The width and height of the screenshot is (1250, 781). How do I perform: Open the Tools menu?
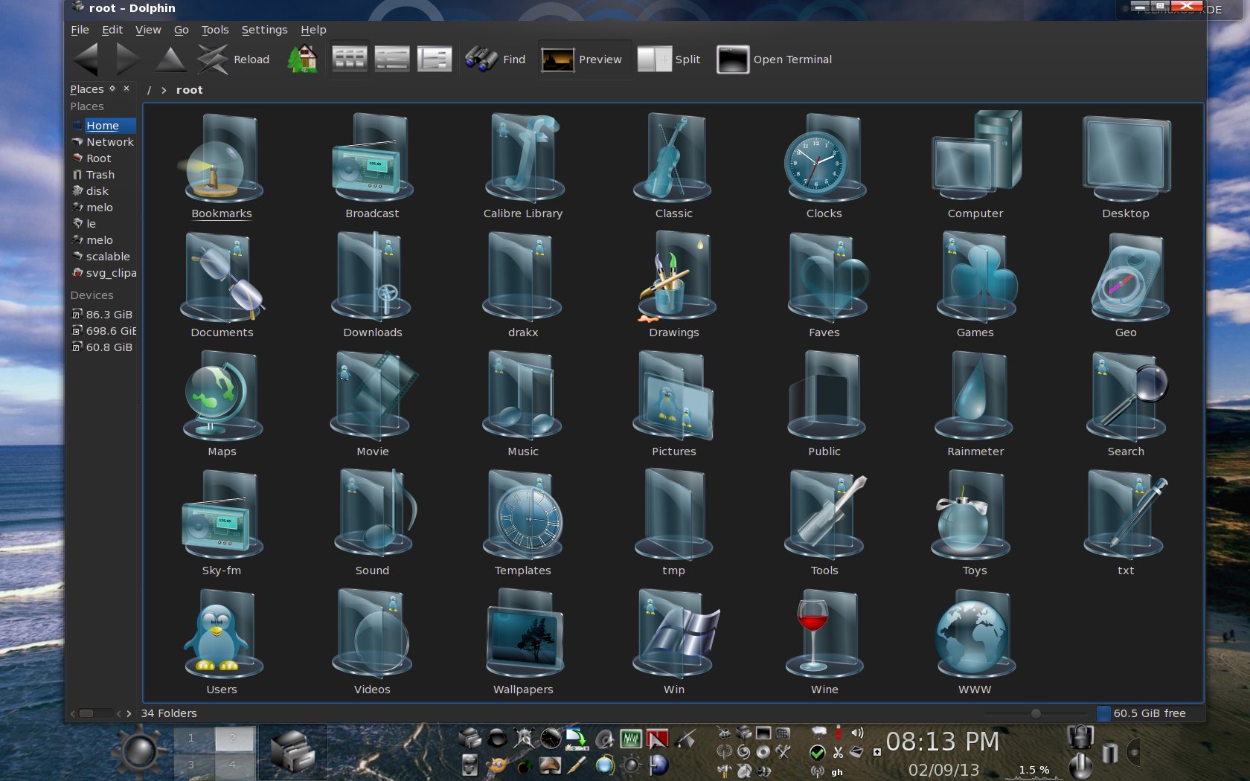(215, 30)
